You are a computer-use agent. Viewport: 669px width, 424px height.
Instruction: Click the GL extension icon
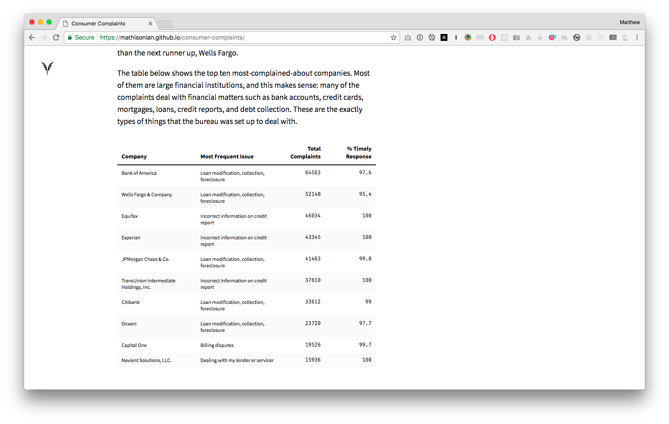(565, 37)
